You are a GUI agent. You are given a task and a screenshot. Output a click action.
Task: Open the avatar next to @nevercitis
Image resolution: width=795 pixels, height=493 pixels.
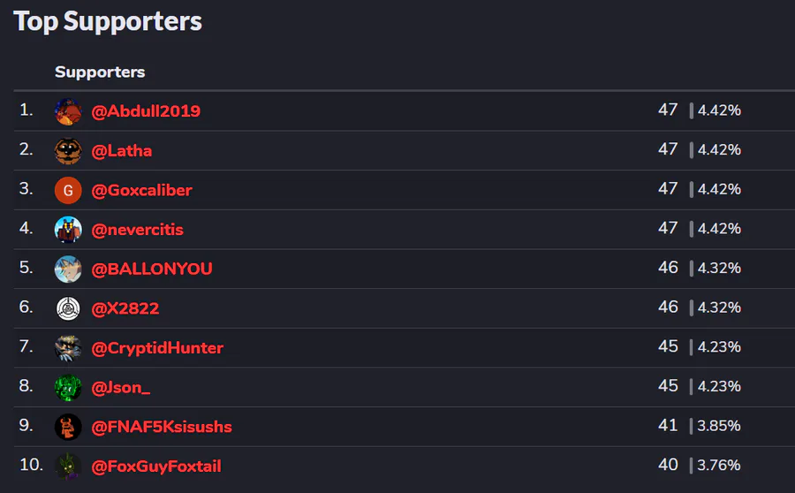click(x=68, y=230)
